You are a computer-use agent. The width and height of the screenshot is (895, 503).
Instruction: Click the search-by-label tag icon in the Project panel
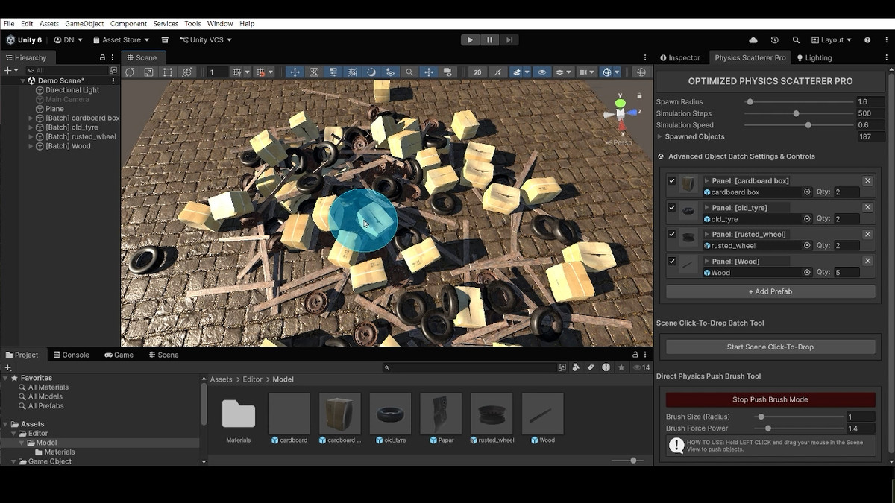[591, 367]
